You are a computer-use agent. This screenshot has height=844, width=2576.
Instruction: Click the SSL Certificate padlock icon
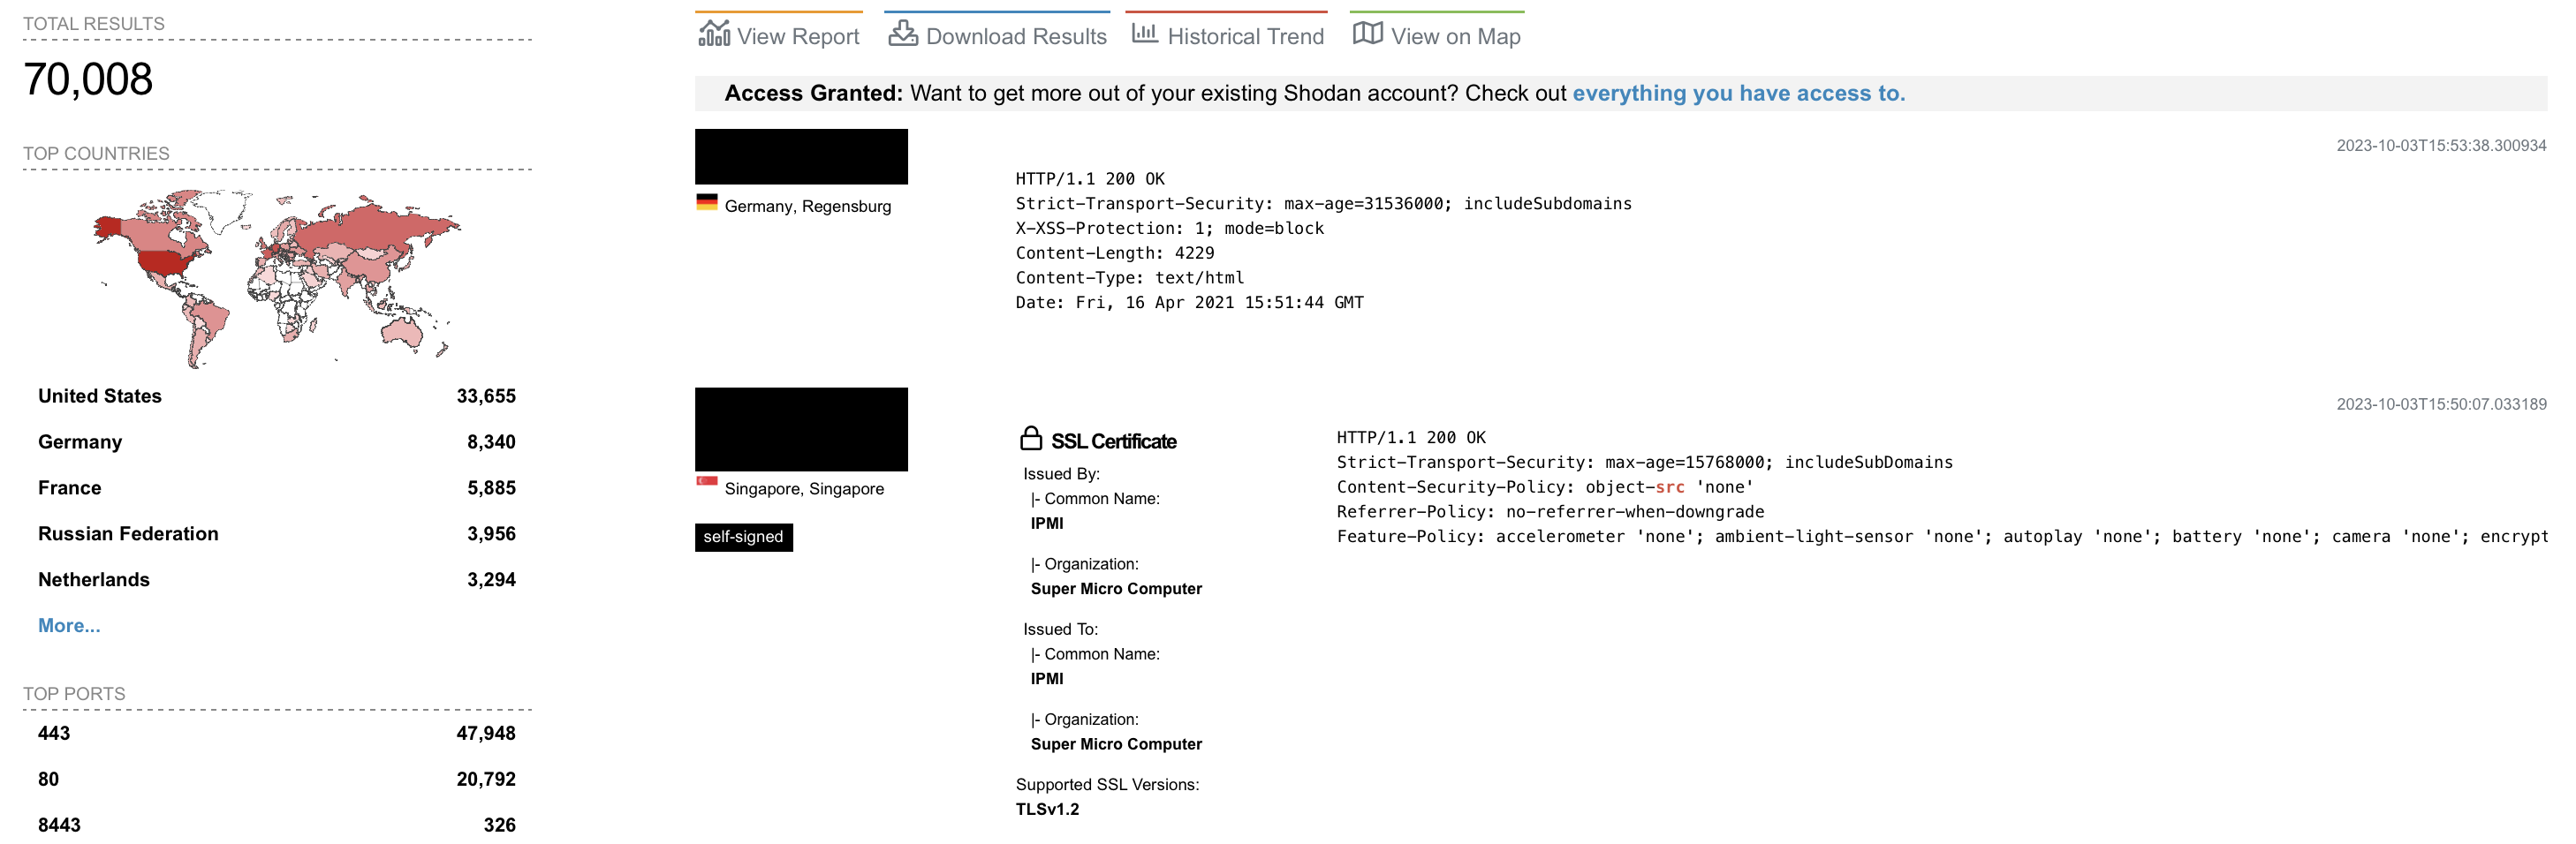pos(1031,439)
